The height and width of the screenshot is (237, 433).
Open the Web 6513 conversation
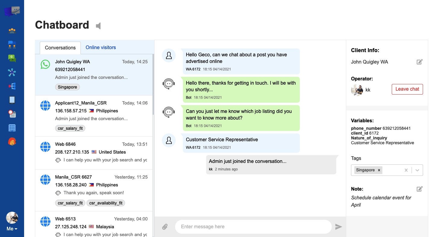(x=94, y=224)
